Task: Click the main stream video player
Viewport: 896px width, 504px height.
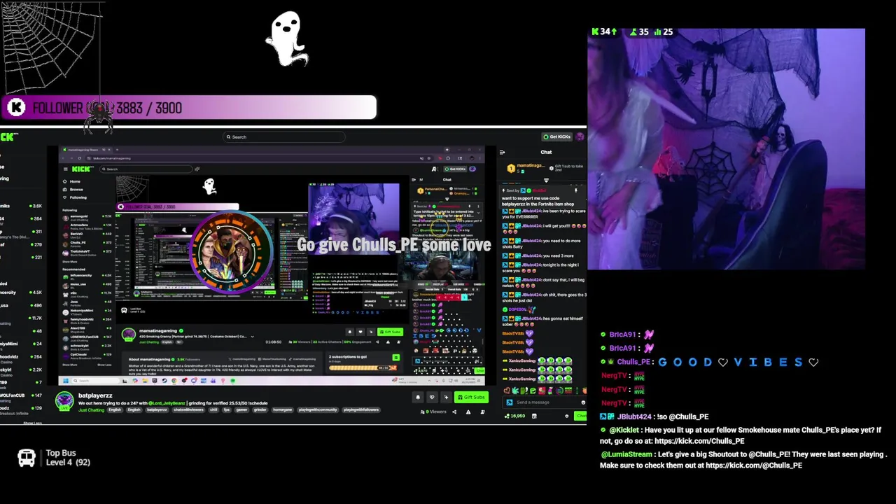Action: point(272,266)
